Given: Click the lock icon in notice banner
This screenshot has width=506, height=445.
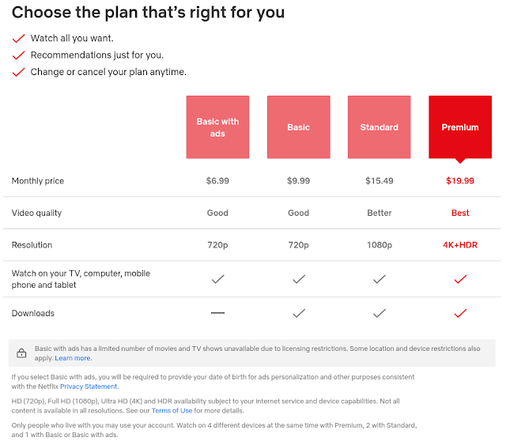Looking at the screenshot, I should [21, 353].
